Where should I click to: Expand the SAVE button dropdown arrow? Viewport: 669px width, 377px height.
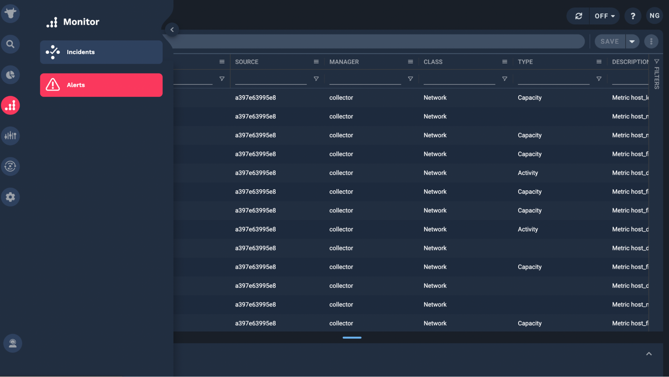[x=632, y=41]
